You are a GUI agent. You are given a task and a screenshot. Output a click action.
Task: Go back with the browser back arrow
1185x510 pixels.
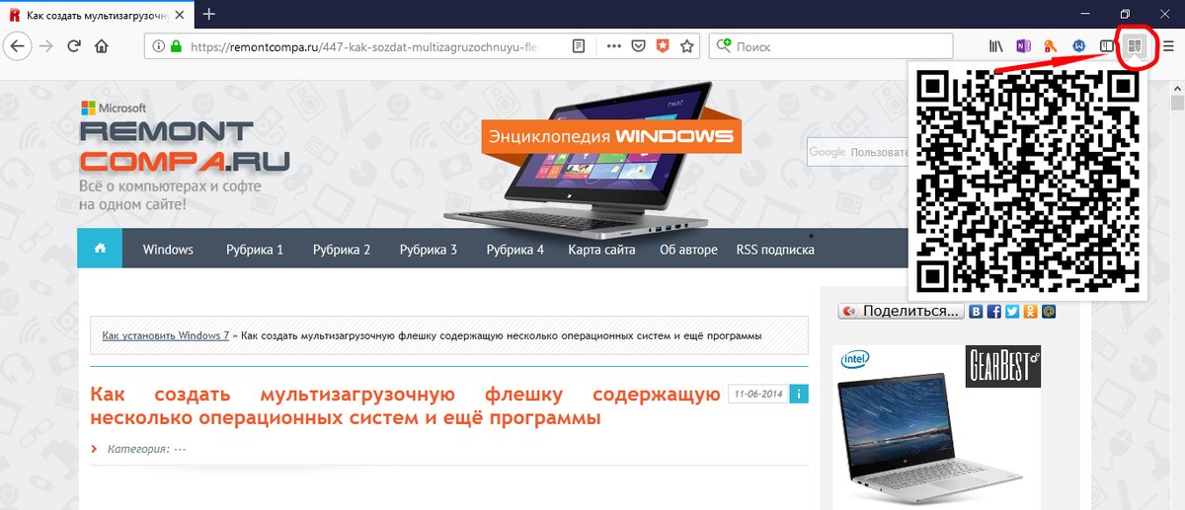coord(17,46)
